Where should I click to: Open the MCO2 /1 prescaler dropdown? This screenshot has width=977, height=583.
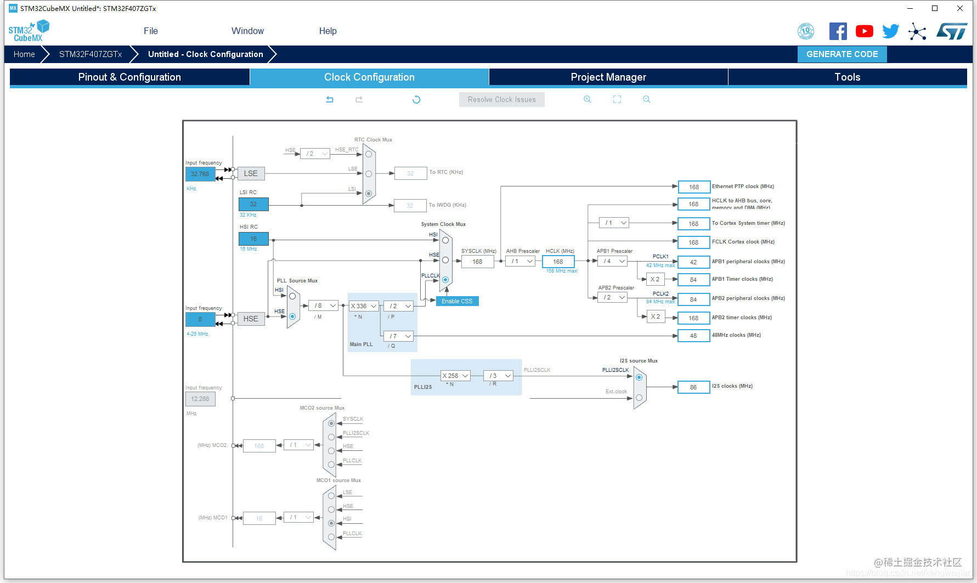point(298,445)
